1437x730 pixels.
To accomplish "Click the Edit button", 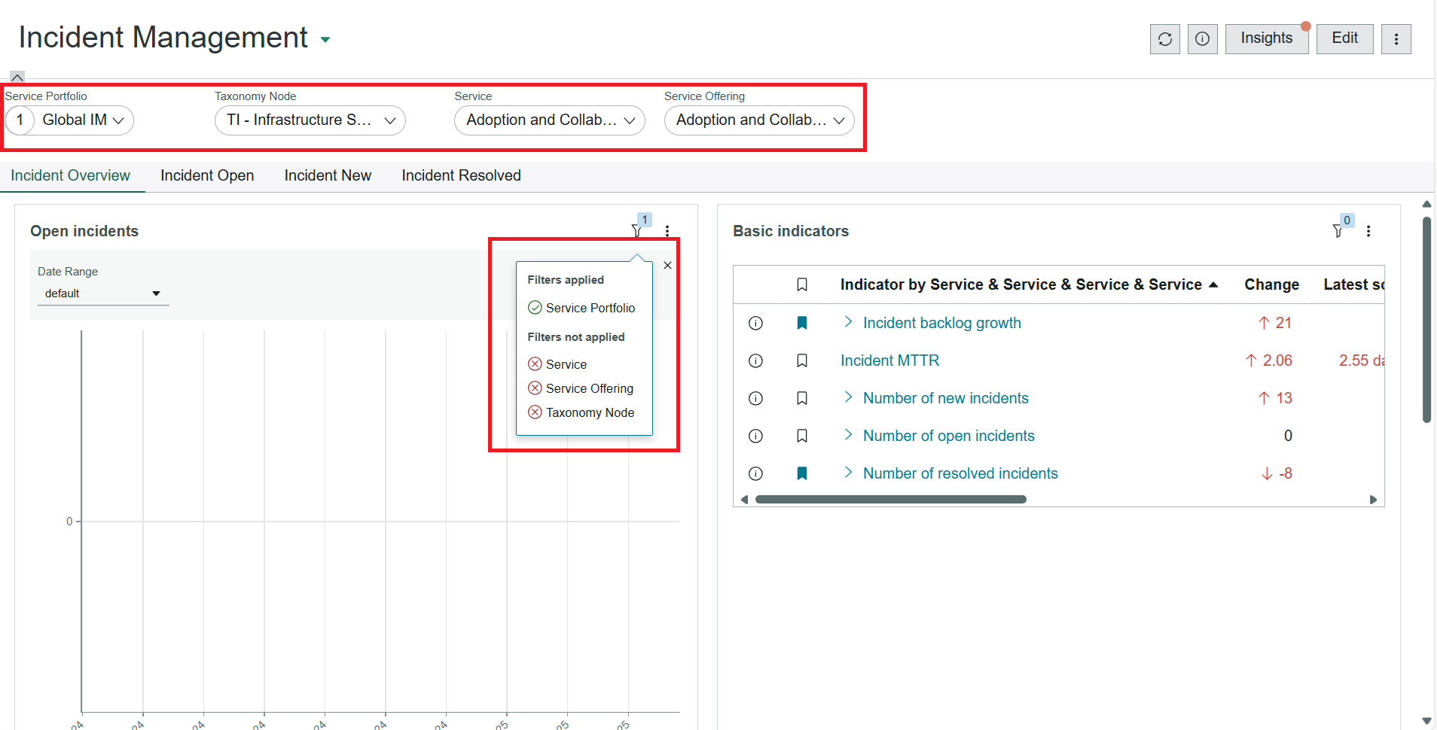I will pos(1344,38).
